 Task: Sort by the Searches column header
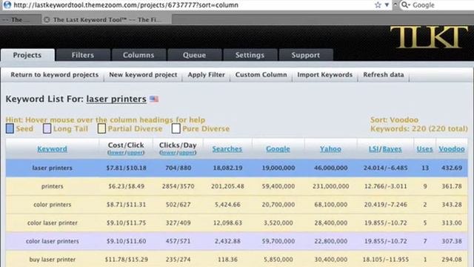click(x=227, y=148)
